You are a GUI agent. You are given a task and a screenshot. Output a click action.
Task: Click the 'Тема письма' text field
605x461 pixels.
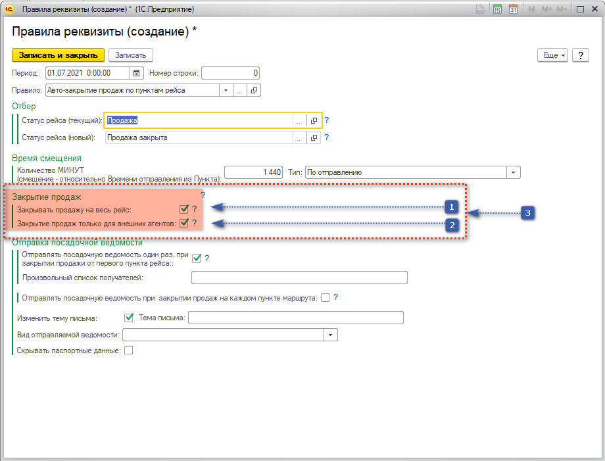point(295,318)
